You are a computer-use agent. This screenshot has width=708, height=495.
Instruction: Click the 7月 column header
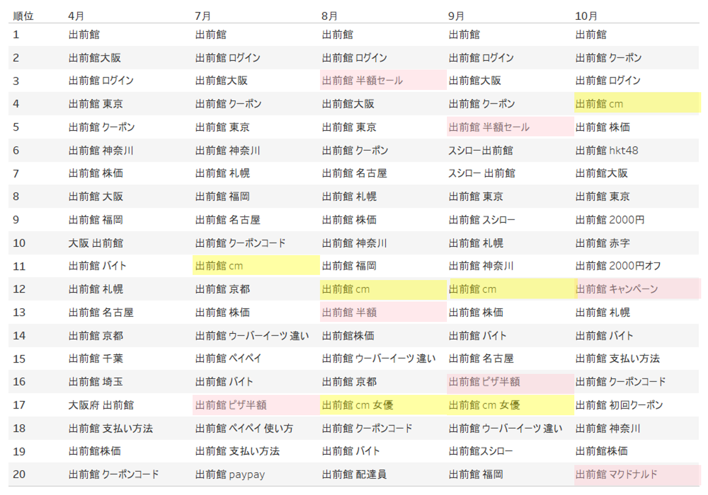203,16
